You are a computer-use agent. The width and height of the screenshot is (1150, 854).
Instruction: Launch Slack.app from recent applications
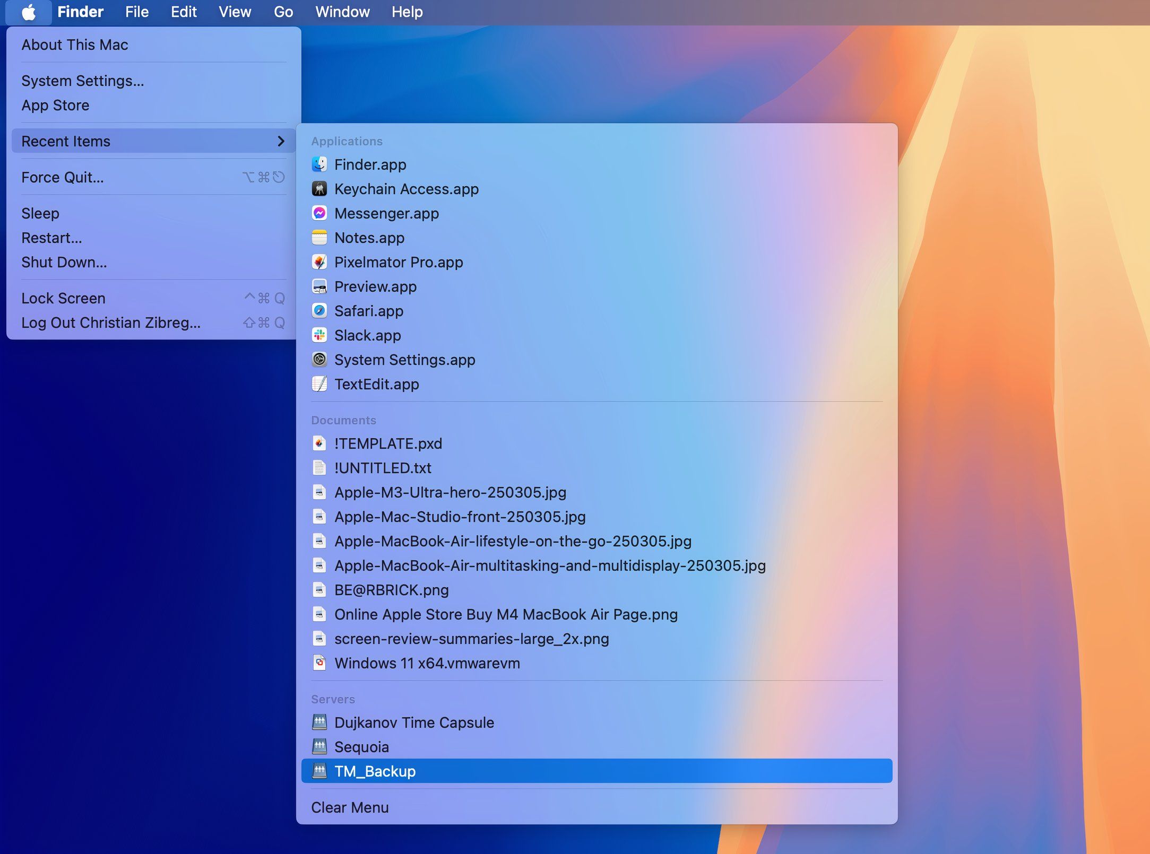[367, 335]
